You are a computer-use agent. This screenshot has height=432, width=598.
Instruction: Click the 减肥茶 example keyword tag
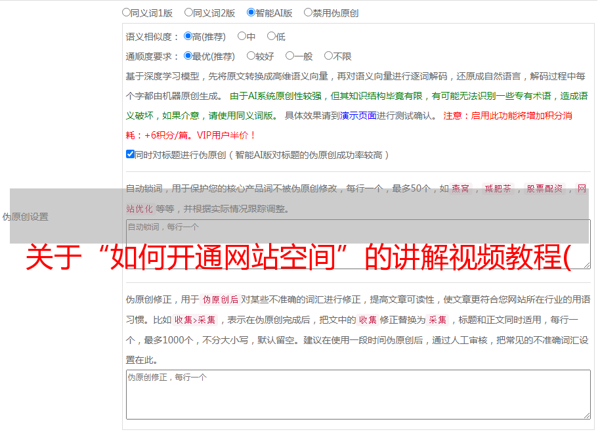tap(498, 188)
